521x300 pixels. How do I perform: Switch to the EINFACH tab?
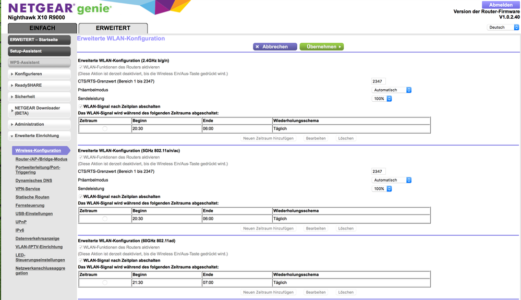[x=42, y=28]
